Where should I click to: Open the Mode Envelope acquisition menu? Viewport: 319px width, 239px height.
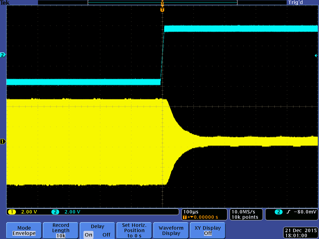click(x=24, y=231)
